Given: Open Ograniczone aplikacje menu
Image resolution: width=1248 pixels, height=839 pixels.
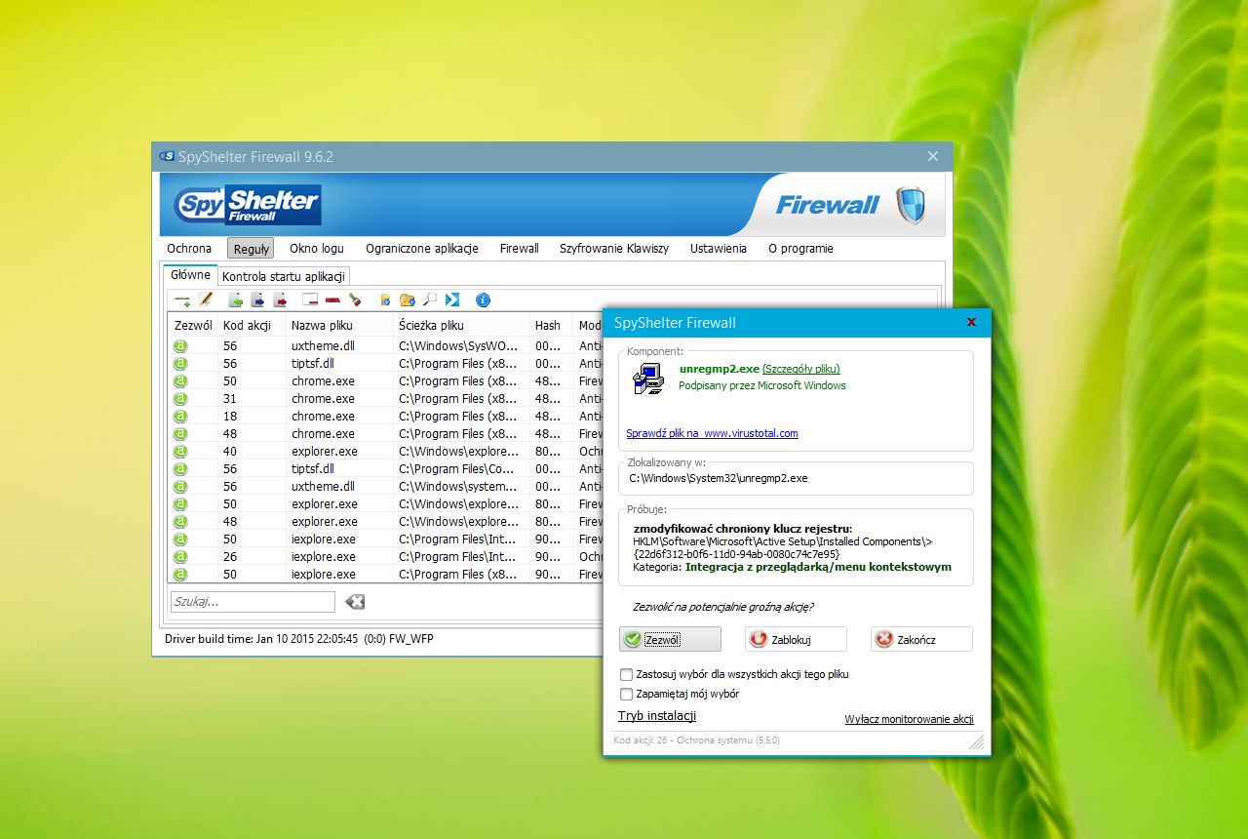Looking at the screenshot, I should (422, 248).
